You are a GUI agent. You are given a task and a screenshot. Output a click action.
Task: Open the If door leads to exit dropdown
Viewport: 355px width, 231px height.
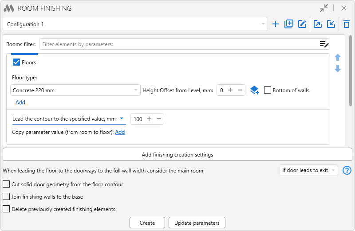(309, 170)
